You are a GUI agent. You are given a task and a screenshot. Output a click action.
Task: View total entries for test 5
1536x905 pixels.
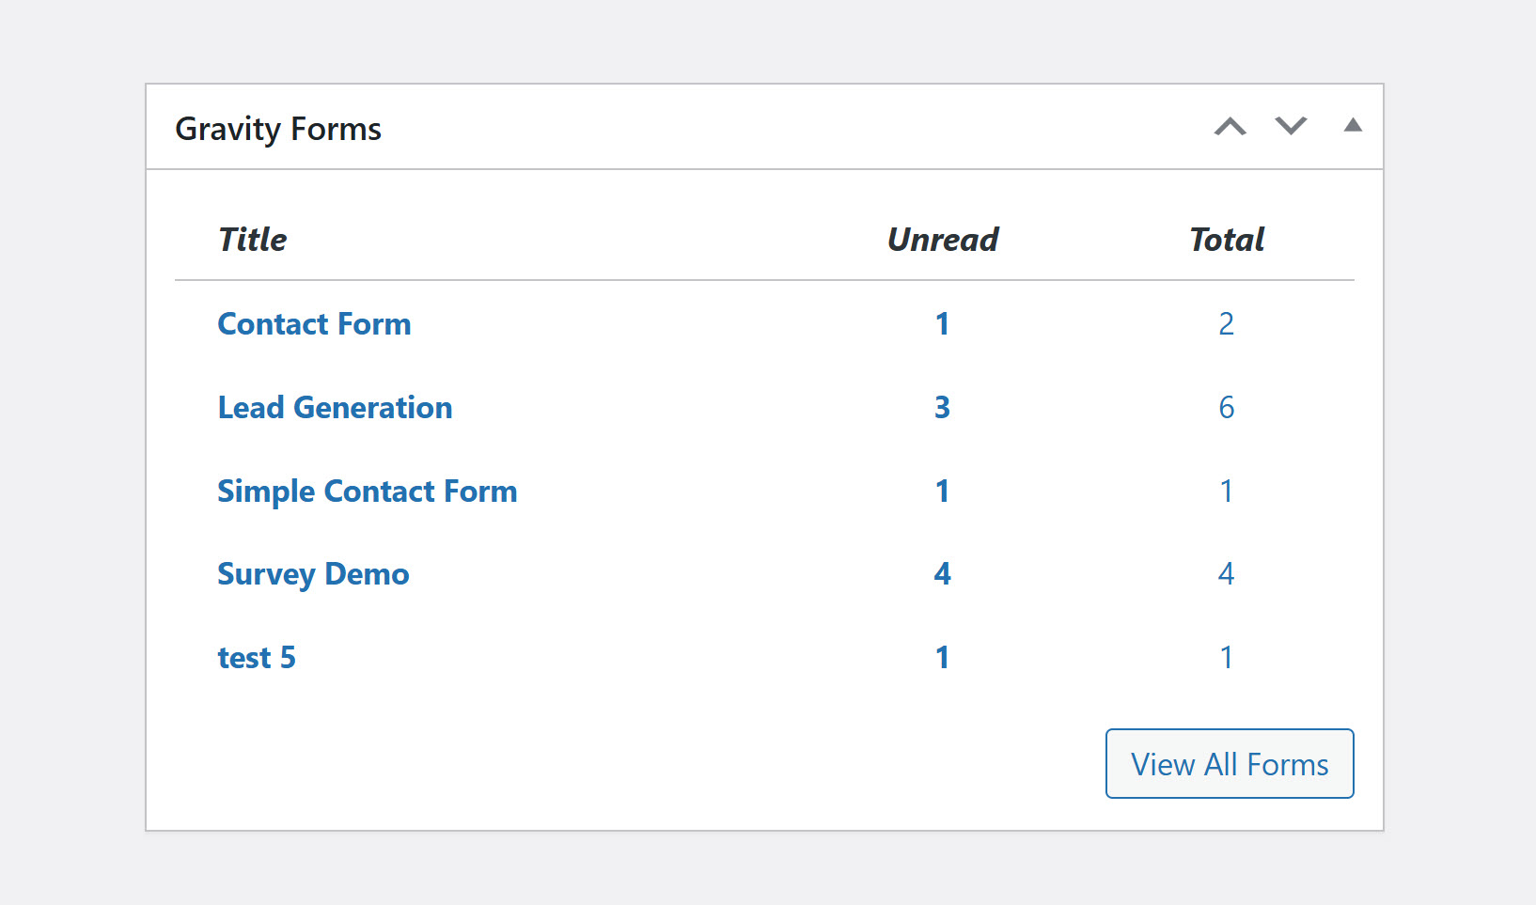pyautogui.click(x=1226, y=658)
